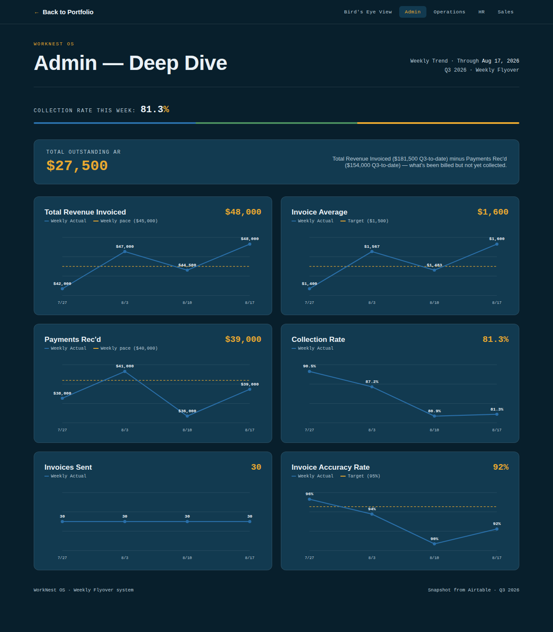
Task: Open the HR tab
Action: point(482,12)
